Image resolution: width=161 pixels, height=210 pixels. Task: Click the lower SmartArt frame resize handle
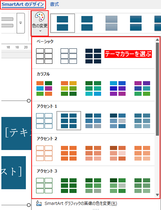29,205
